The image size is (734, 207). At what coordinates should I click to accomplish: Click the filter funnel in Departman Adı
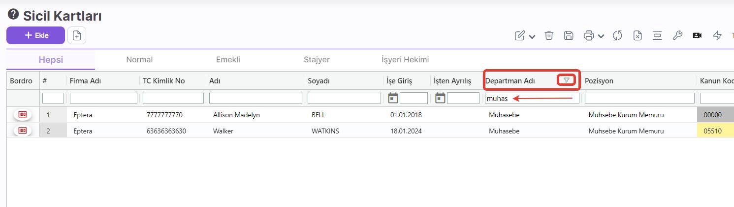pos(566,80)
